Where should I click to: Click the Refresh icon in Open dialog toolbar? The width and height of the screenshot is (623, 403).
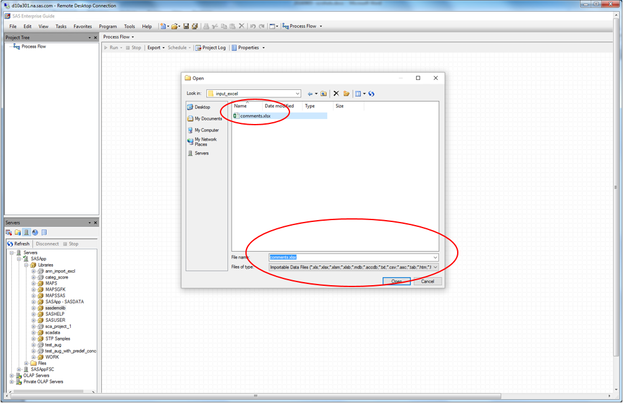(371, 94)
